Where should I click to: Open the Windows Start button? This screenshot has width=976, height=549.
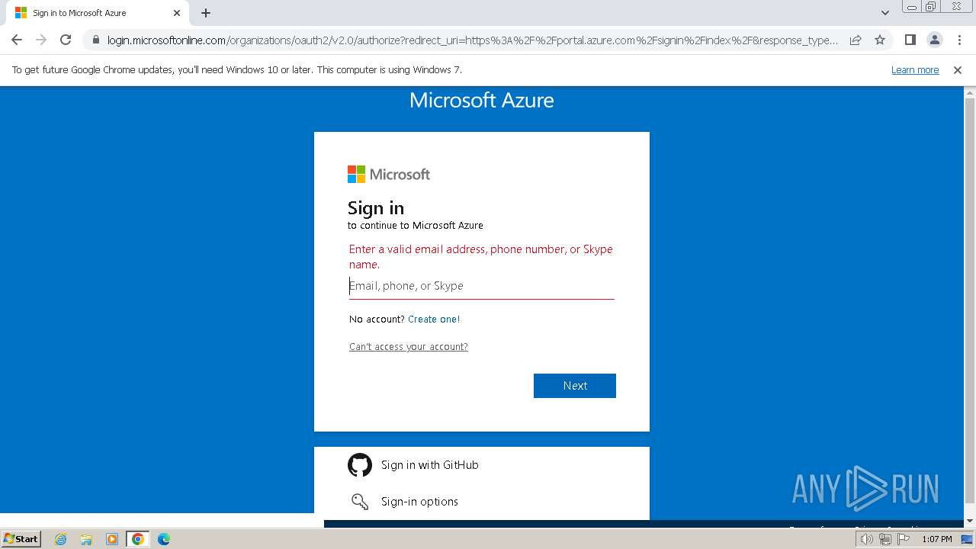pos(21,539)
